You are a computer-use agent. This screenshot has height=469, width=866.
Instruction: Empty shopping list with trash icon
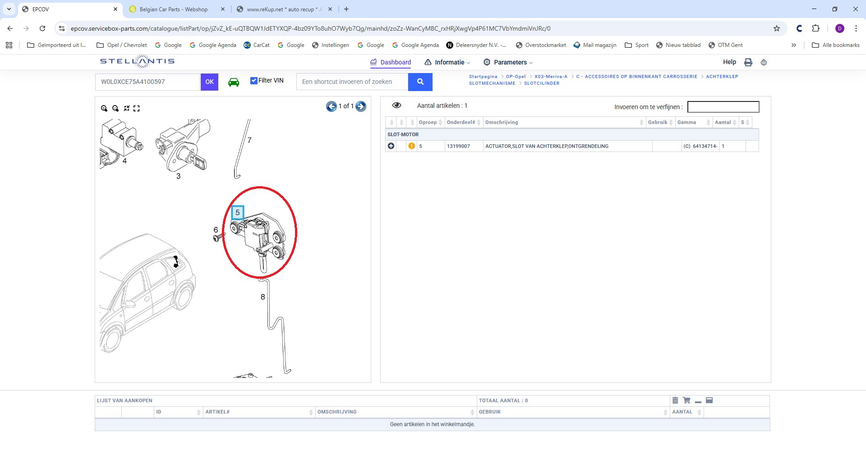pyautogui.click(x=675, y=400)
